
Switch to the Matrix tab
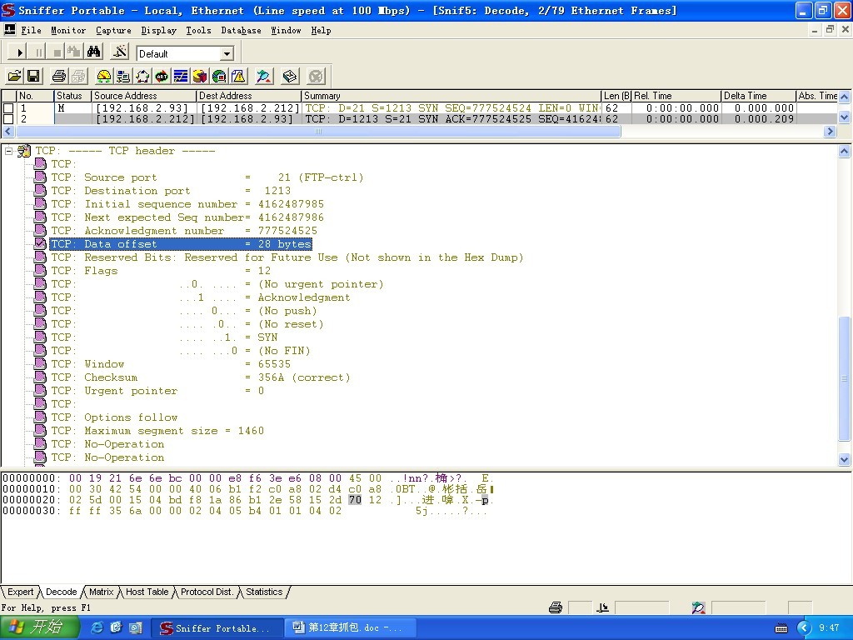click(x=101, y=592)
